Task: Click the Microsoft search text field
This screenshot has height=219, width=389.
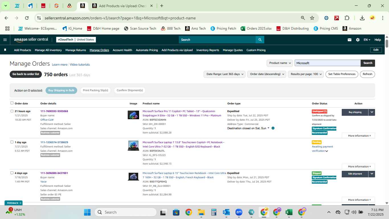Action: (x=327, y=63)
